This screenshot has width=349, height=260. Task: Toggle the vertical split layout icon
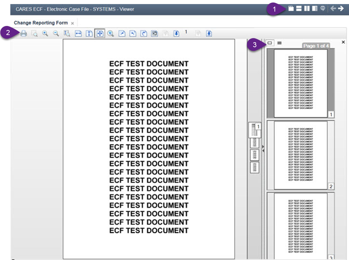coord(307,9)
